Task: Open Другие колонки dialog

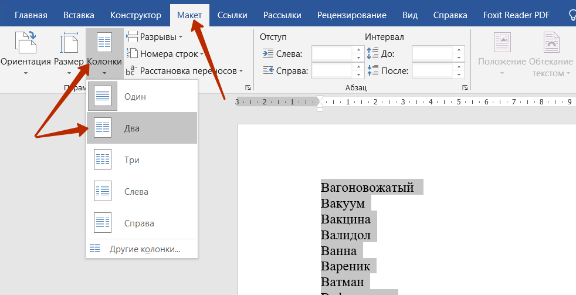Action: pyautogui.click(x=142, y=249)
